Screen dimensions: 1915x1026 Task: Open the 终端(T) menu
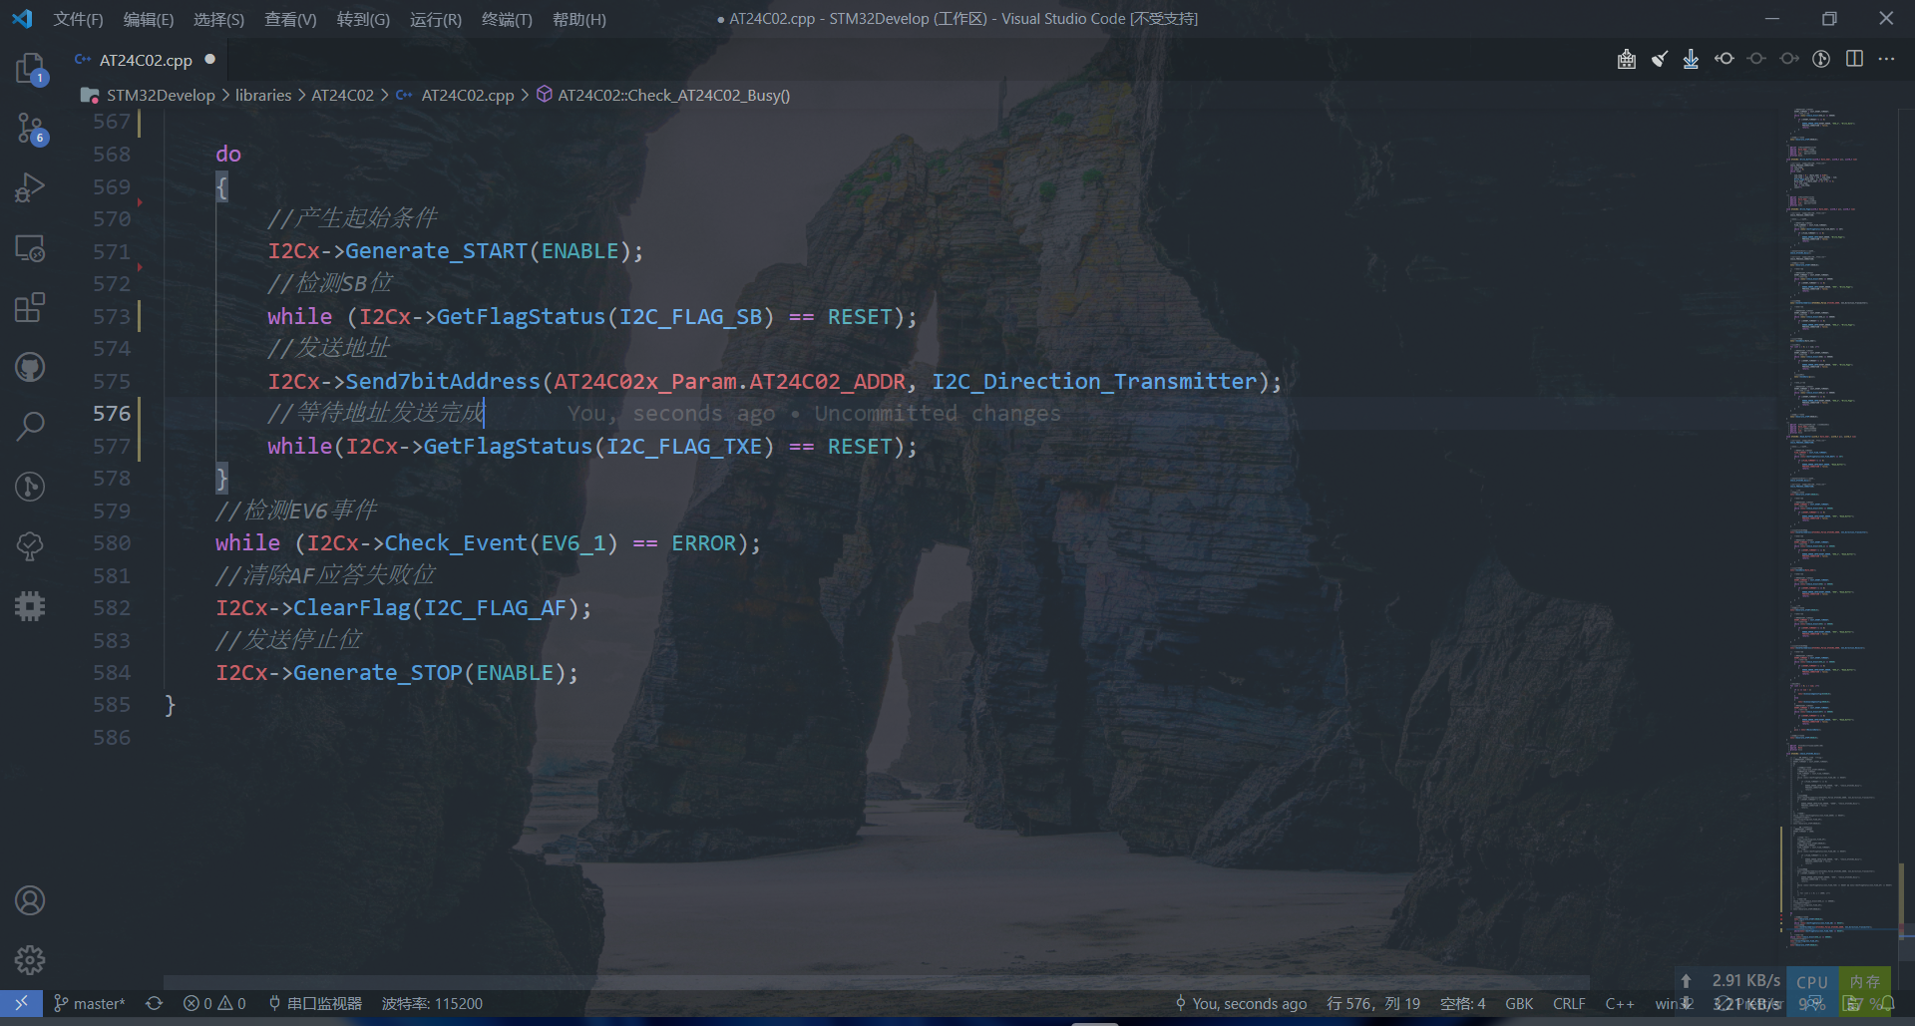pyautogui.click(x=507, y=19)
